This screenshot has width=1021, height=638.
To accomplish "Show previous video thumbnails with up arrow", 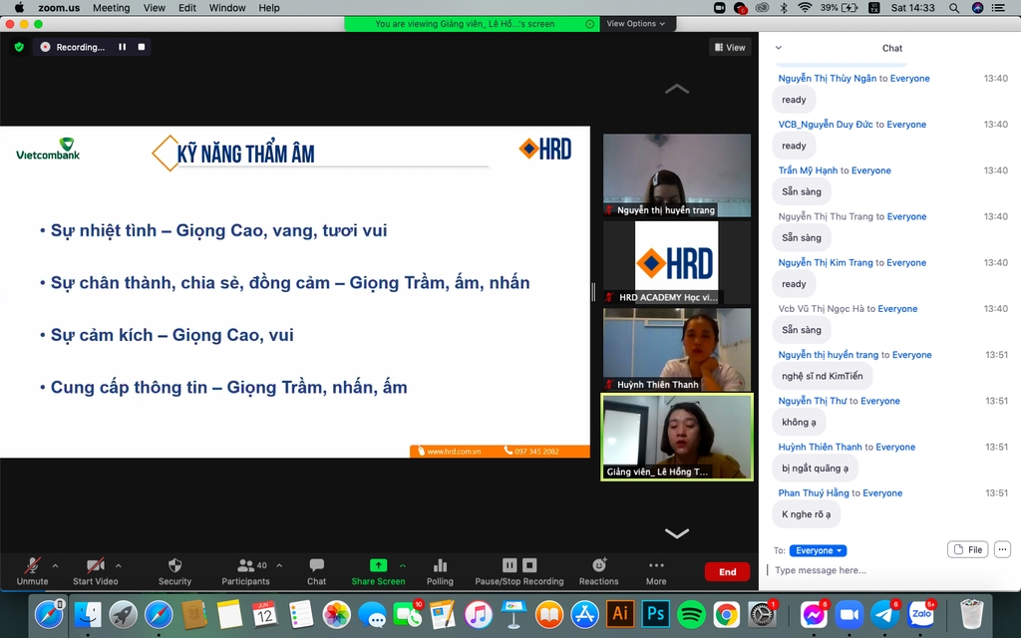I will click(677, 89).
